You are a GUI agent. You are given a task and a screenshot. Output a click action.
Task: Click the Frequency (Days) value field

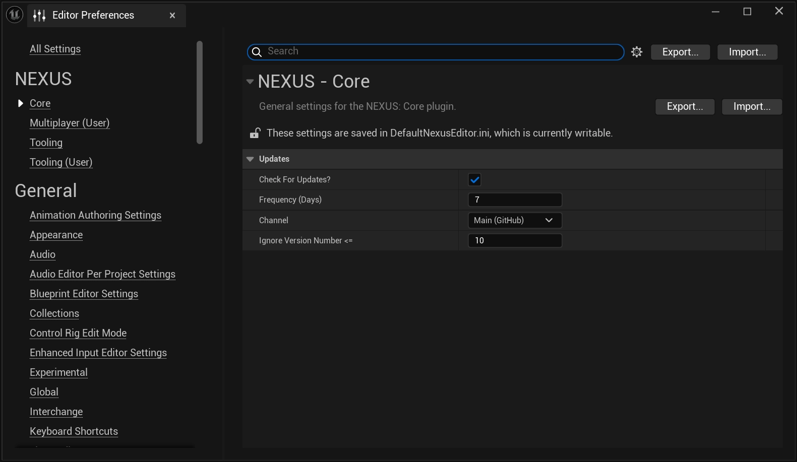click(515, 200)
